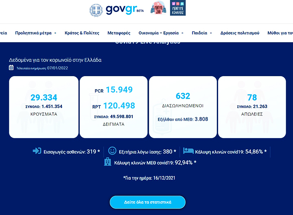Image resolution: width=293 pixels, height=215 pixels.
Task: Click the blue 'Μένουμε Ασφαλείς' badge
Action: coord(177,9)
